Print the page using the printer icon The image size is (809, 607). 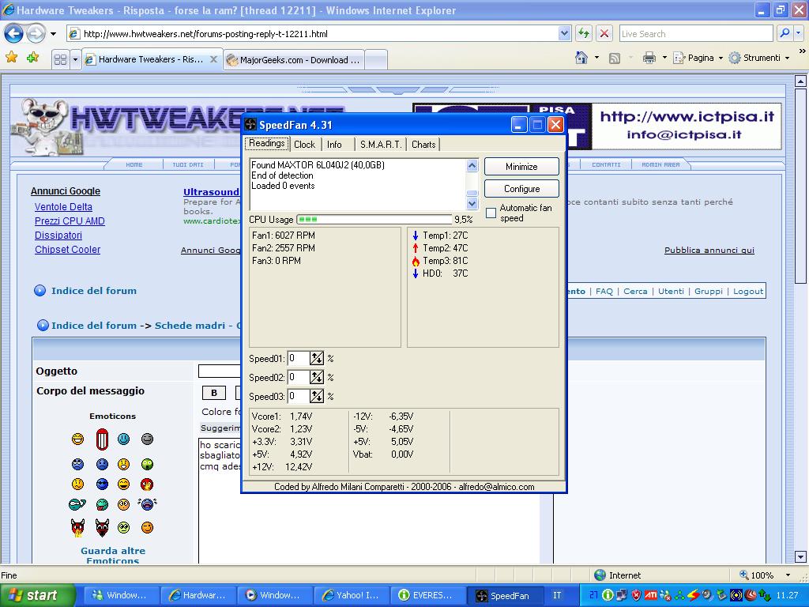[649, 58]
